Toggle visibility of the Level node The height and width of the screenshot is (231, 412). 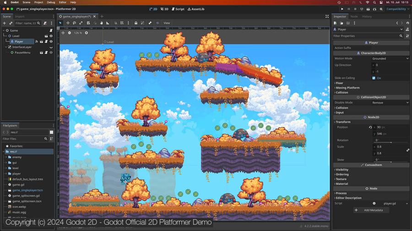tap(51, 36)
